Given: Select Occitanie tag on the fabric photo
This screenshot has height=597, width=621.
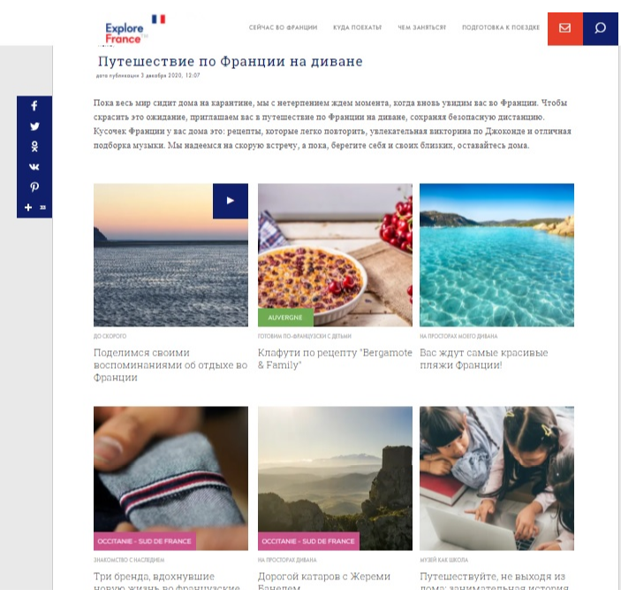Looking at the screenshot, I should (145, 541).
